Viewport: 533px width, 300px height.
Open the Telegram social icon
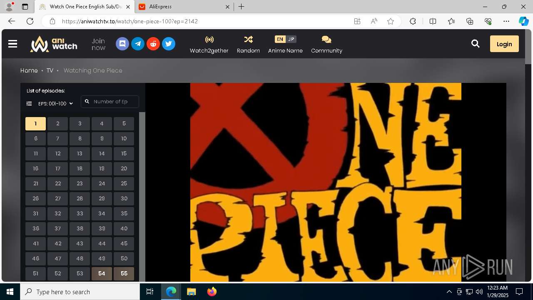click(x=138, y=44)
